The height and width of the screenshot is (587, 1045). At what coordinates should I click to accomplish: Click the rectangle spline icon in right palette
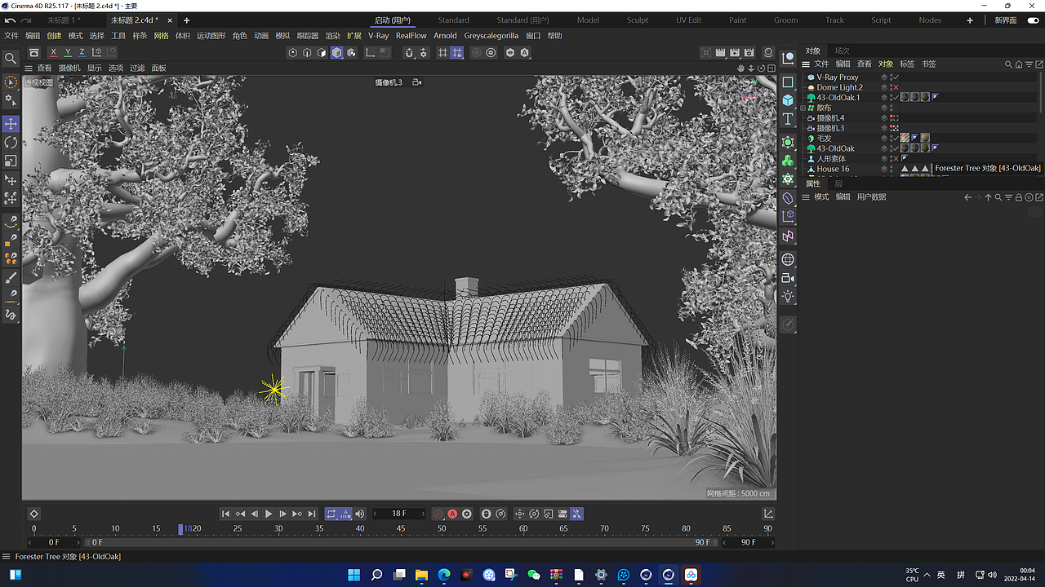coord(788,82)
